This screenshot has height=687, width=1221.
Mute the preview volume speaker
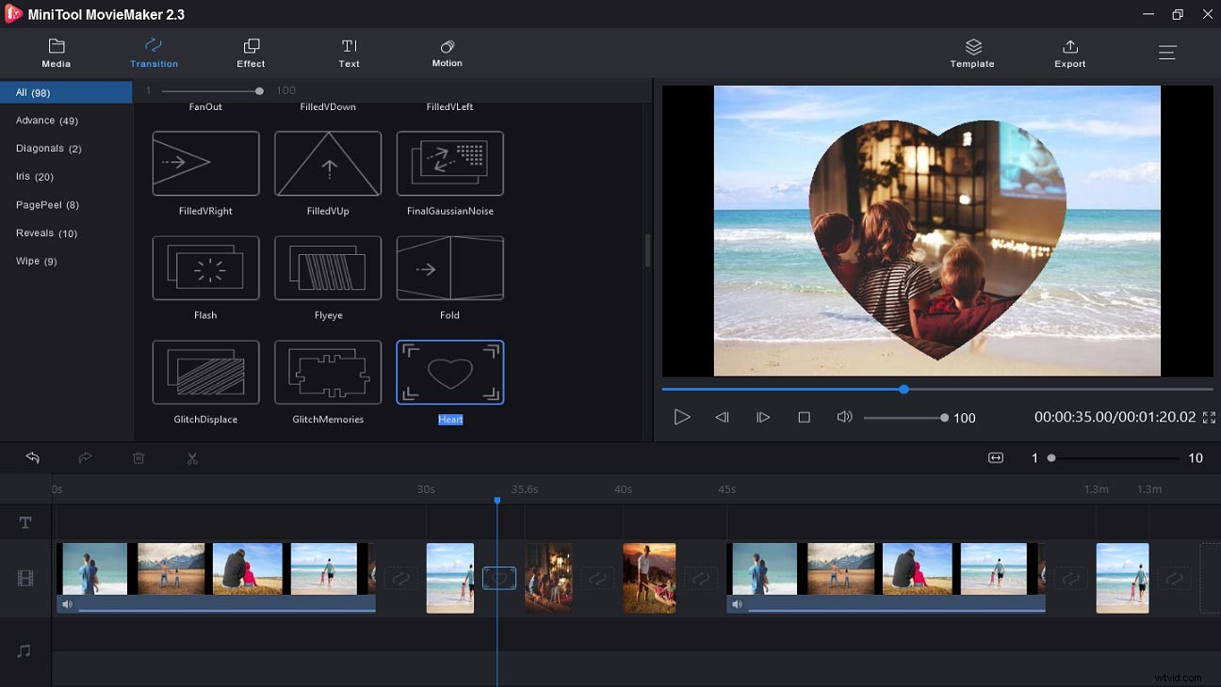point(845,418)
